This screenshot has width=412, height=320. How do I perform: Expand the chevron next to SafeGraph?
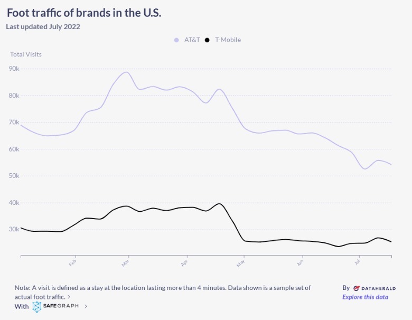(86, 306)
